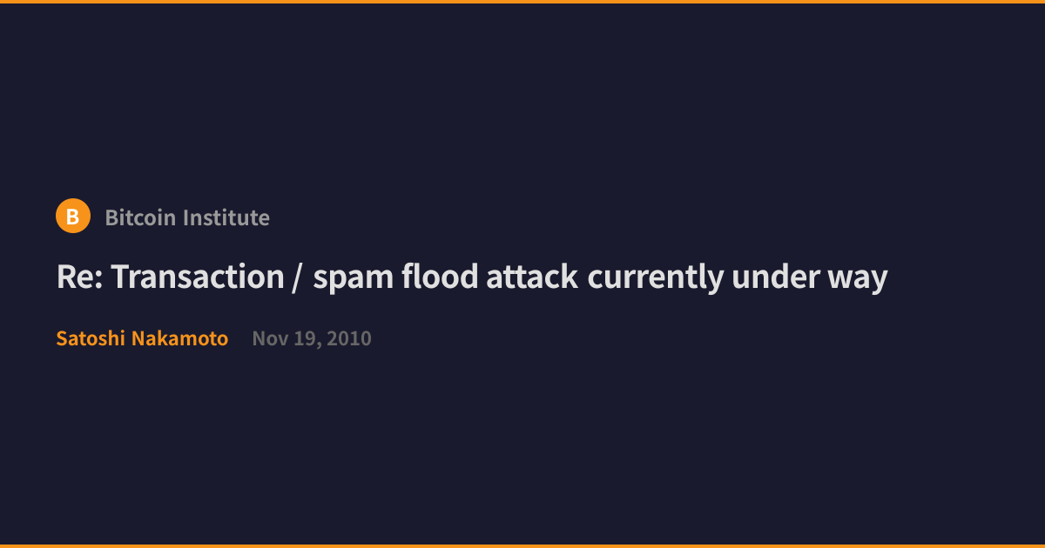Screen dimensions: 1045x548
Task: Click the surname "Nakamoto"
Action: click(x=180, y=338)
